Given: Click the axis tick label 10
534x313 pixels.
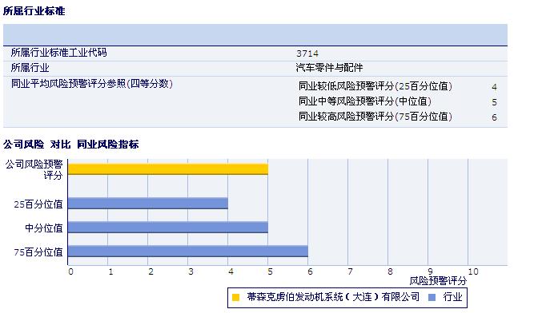Looking at the screenshot, I should [473, 271].
